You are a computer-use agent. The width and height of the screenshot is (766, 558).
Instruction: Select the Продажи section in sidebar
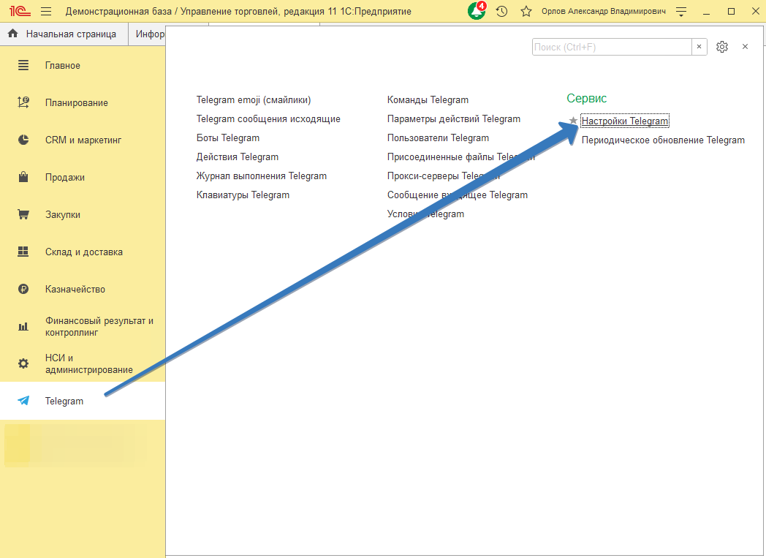(64, 177)
